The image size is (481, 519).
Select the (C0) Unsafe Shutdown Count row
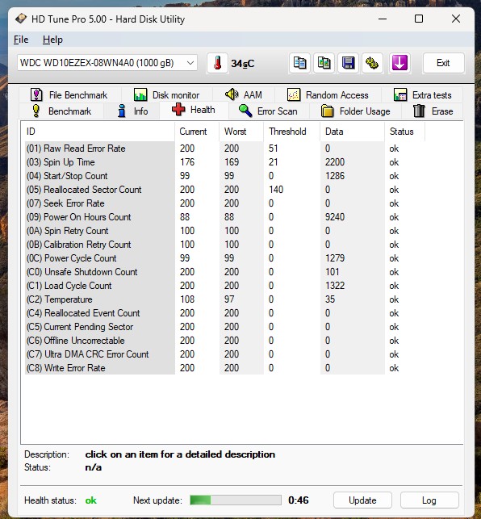(224, 272)
